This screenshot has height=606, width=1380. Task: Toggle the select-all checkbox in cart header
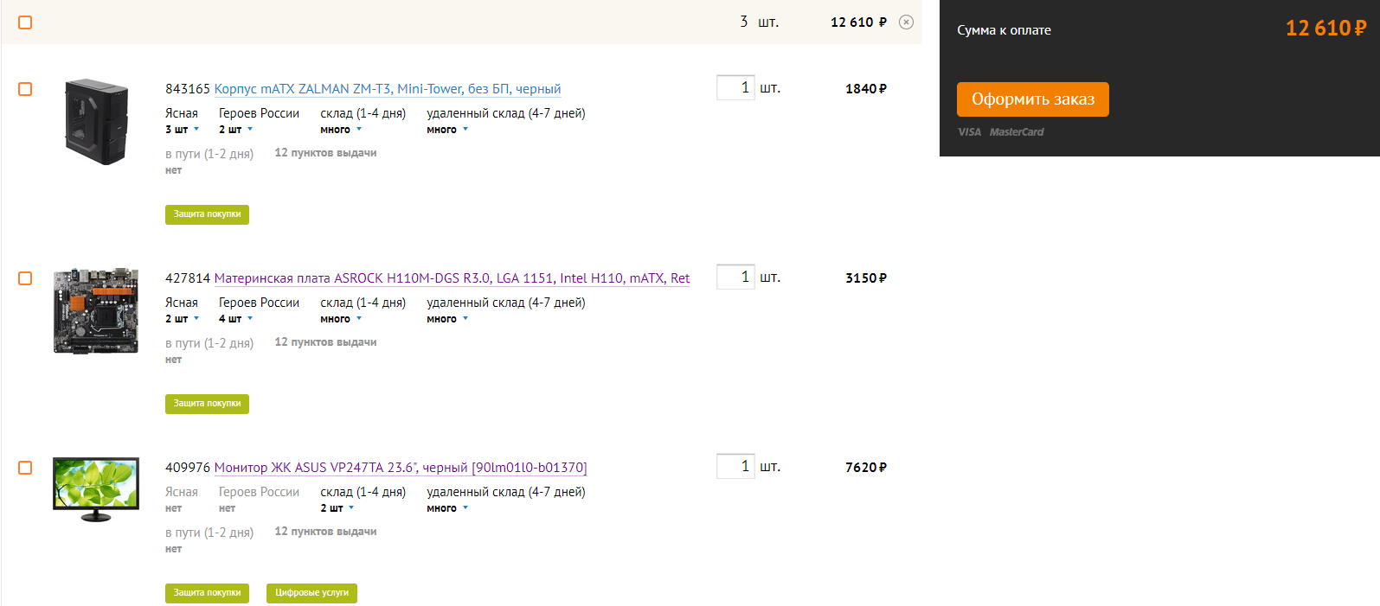tap(25, 22)
